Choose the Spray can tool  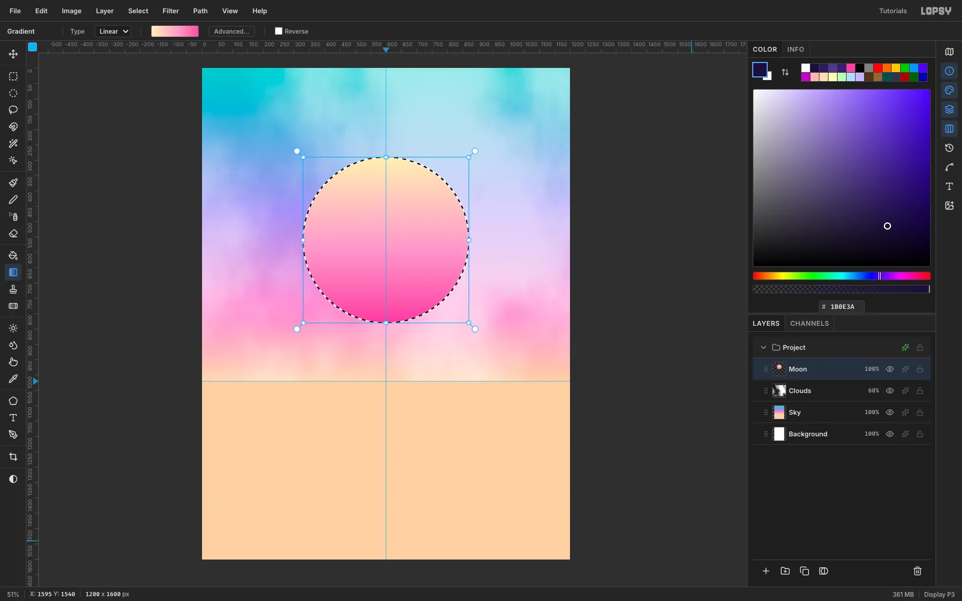click(13, 216)
